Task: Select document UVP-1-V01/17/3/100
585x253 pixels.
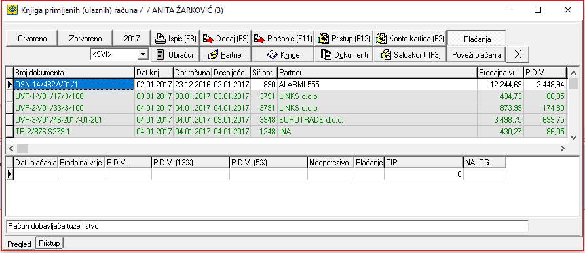Action: point(74,96)
